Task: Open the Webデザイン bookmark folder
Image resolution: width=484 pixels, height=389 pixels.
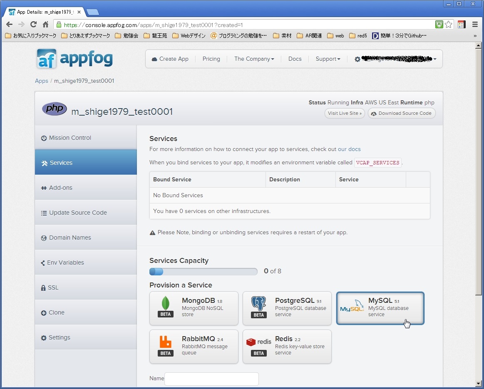Action: click(x=189, y=36)
